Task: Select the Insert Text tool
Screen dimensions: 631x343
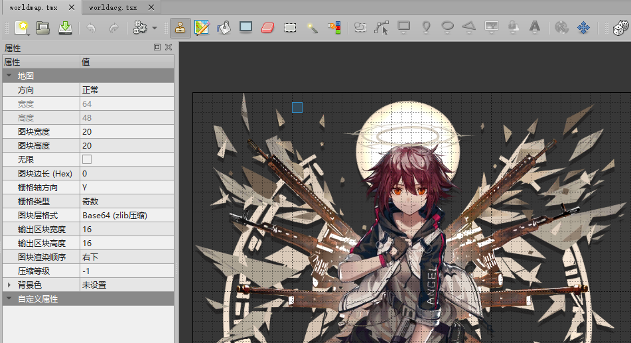Action: [x=535, y=28]
